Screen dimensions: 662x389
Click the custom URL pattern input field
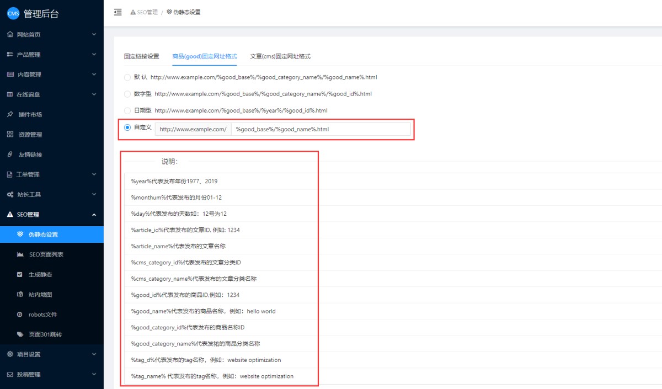pos(321,129)
